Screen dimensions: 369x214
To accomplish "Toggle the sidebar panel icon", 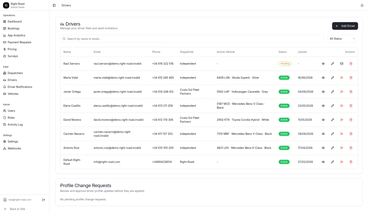I will coord(54,5).
